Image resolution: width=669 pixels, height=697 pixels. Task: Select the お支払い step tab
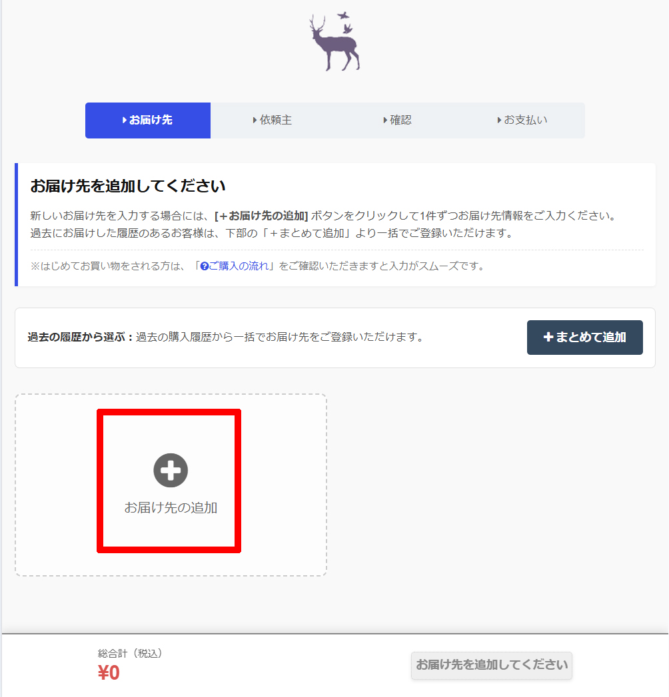point(522,120)
